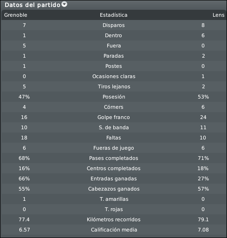The height and width of the screenshot is (238, 227).
Task: Open the Datos del partido dropdown arrow
Action: point(65,4)
